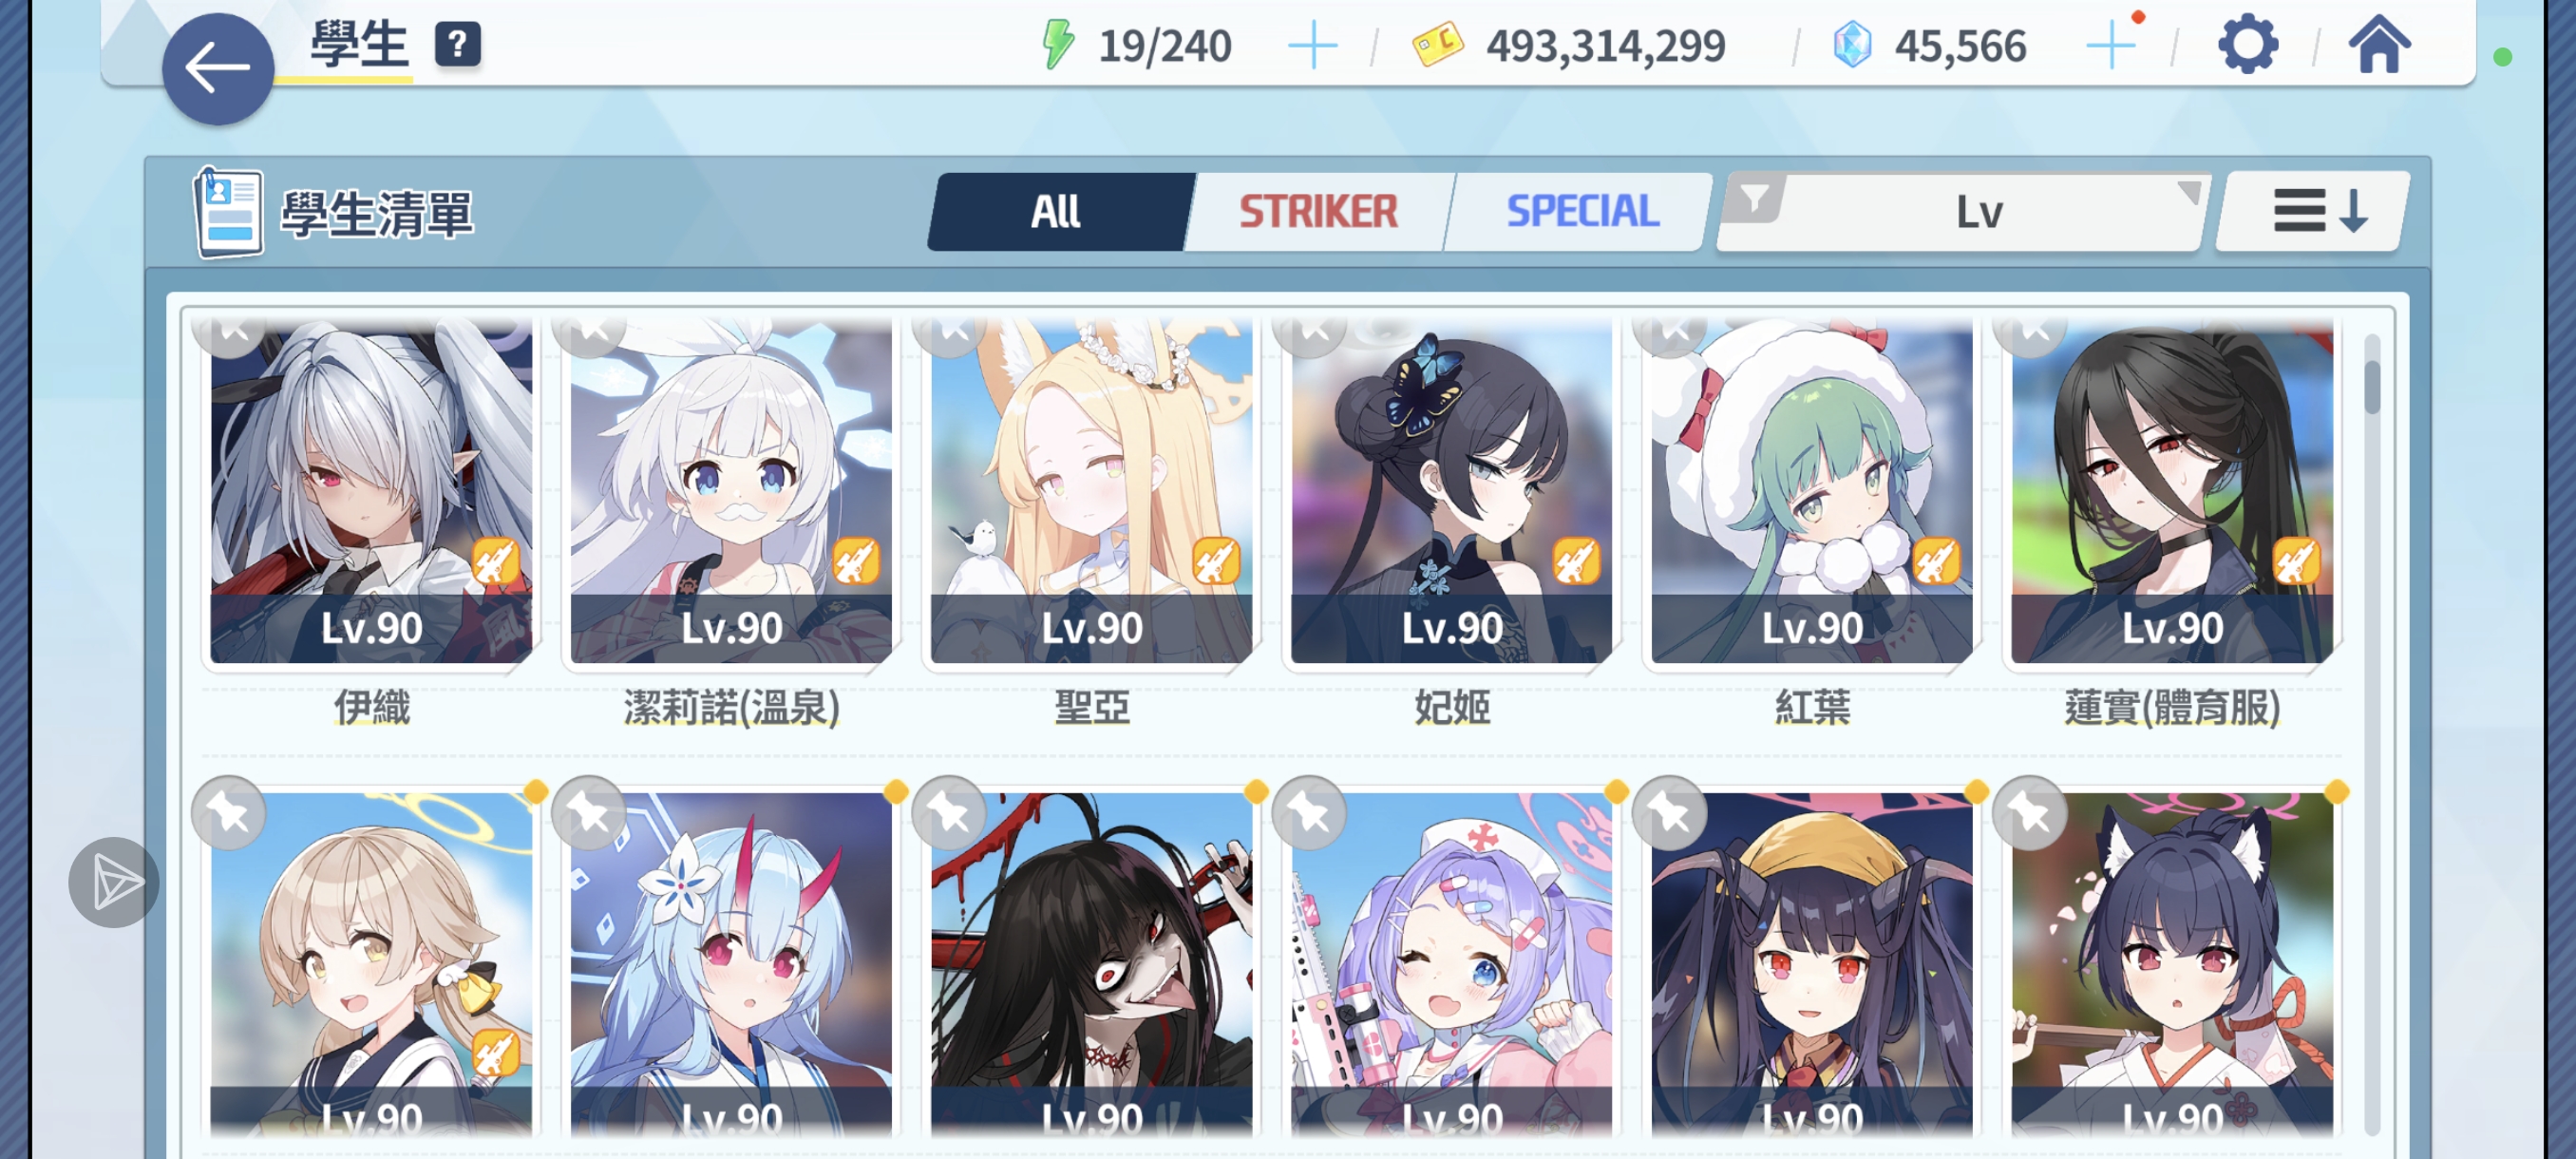Toggle the pin on the nurse student card
The height and width of the screenshot is (1159, 2576).
(x=1310, y=813)
